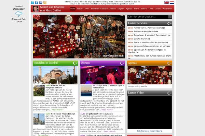Viewport: 205px width, 136px height.
Task: Click the site title 'Geniet van Istanbul'
Action: [x=52, y=7]
